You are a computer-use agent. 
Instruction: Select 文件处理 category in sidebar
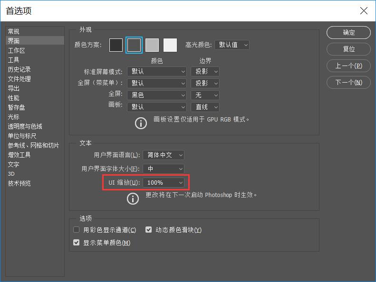[35, 79]
